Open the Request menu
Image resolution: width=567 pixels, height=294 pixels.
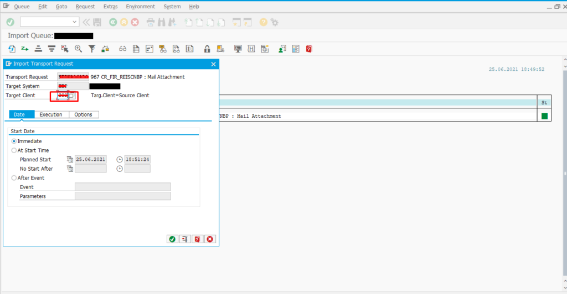(85, 7)
